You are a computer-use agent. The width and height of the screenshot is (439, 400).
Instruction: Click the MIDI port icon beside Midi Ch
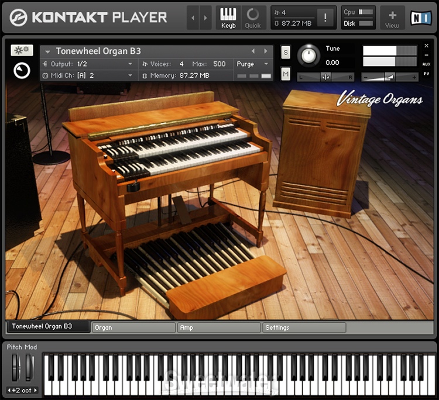click(45, 75)
